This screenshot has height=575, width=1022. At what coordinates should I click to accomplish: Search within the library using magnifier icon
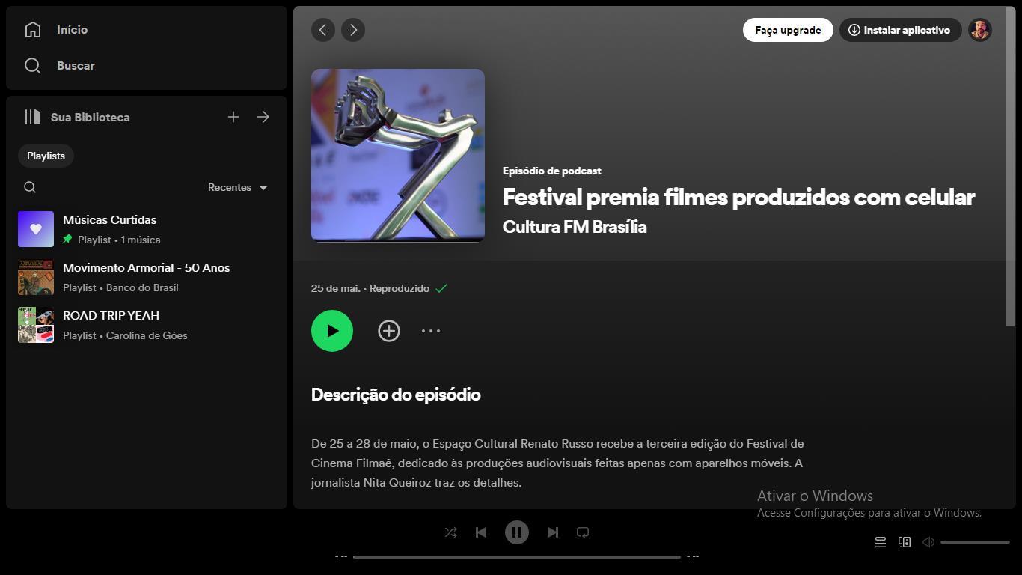click(30, 187)
